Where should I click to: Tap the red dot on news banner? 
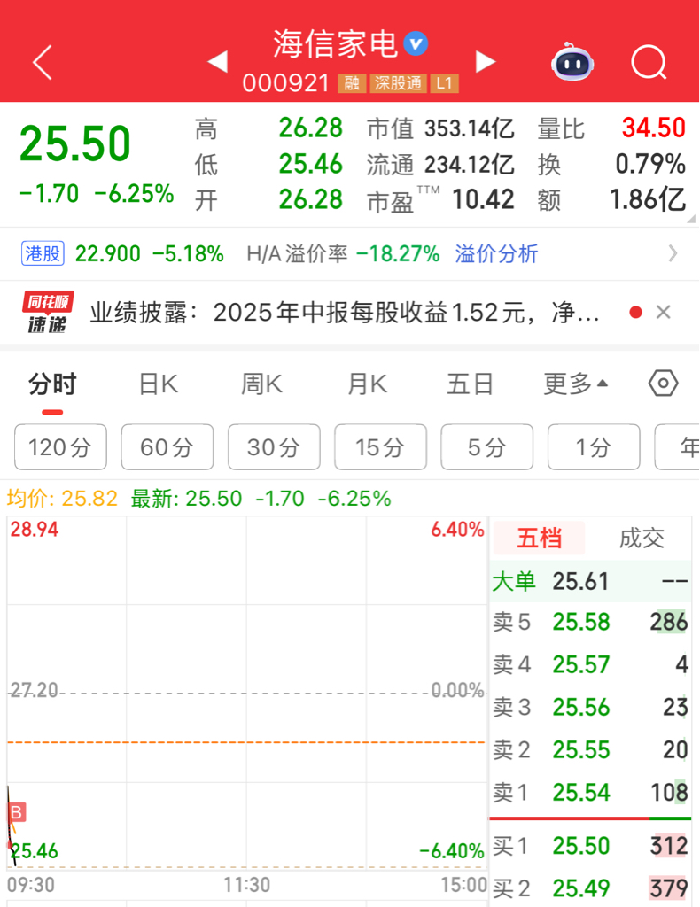click(635, 313)
